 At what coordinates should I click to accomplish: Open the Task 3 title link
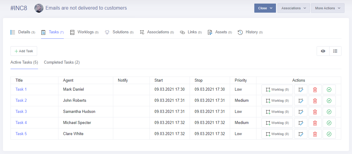pyautogui.click(x=21, y=112)
